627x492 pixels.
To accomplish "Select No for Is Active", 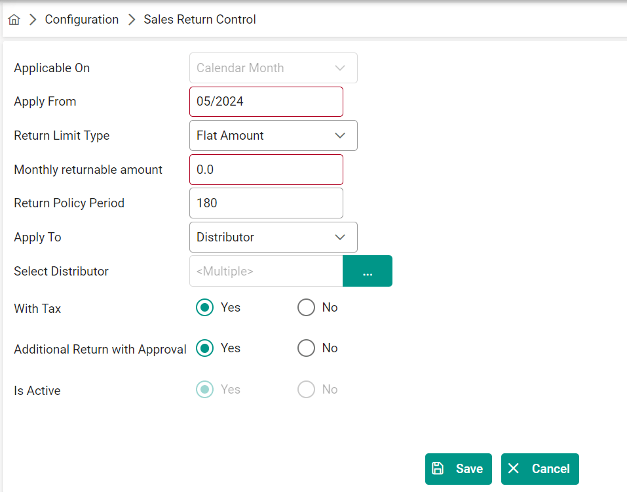I will point(307,390).
